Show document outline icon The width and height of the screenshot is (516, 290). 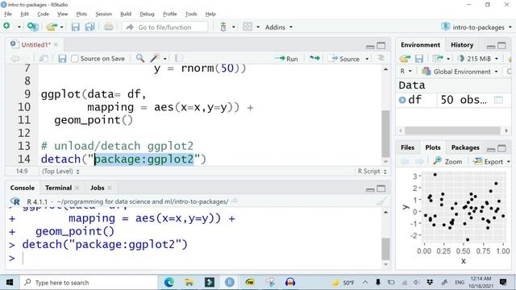[381, 58]
